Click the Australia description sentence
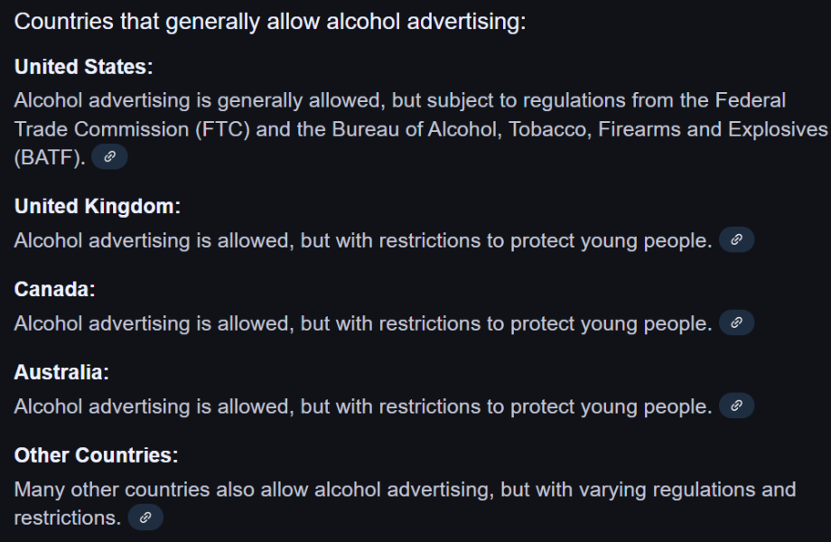831x542 pixels. (363, 406)
